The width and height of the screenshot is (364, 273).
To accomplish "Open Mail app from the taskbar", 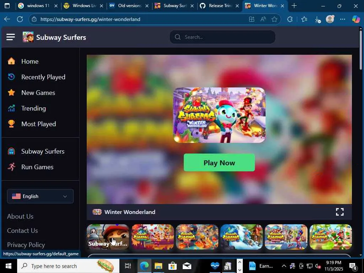I will (x=187, y=266).
